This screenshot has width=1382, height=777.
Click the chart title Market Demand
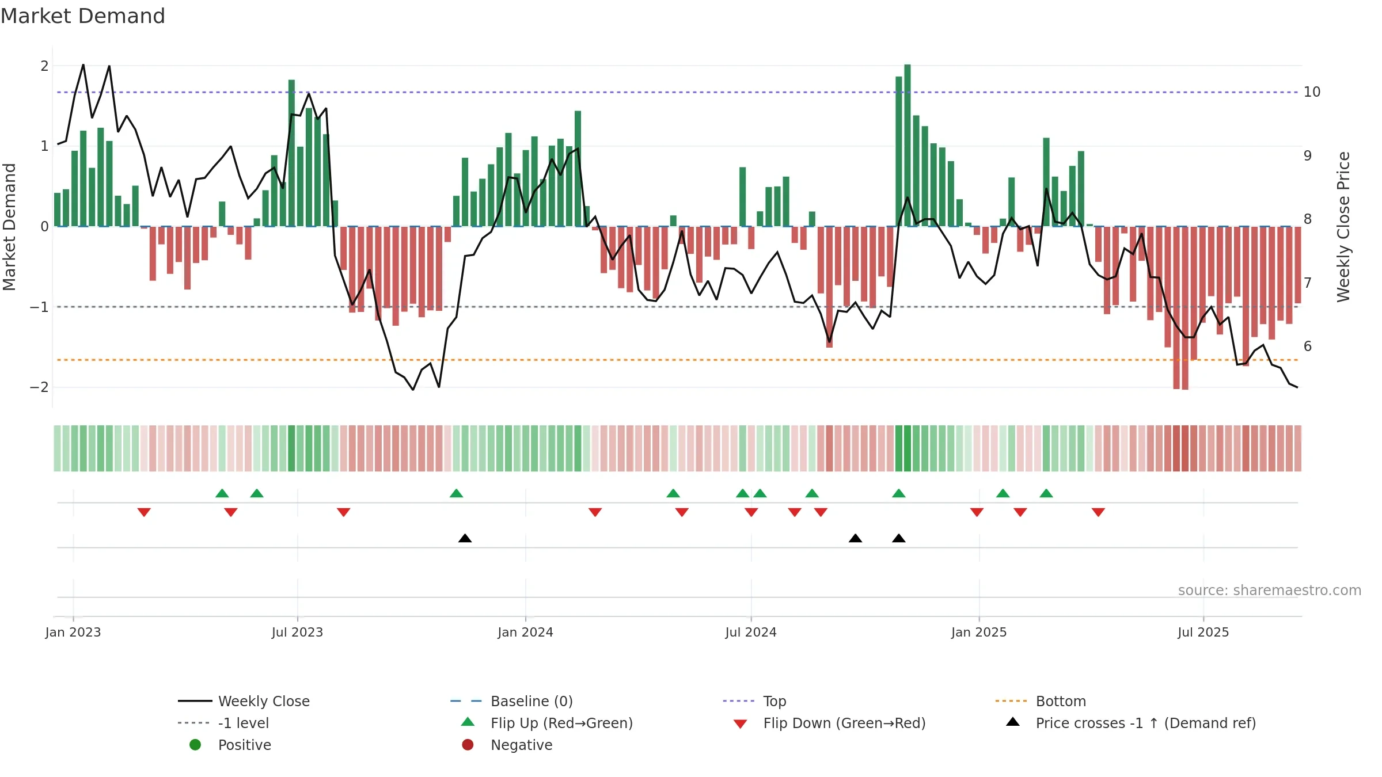tap(83, 16)
